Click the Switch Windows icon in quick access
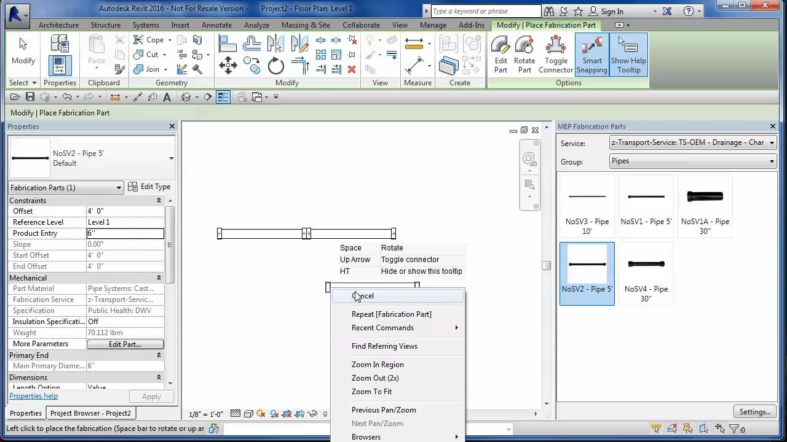The image size is (787, 442). tap(257, 97)
